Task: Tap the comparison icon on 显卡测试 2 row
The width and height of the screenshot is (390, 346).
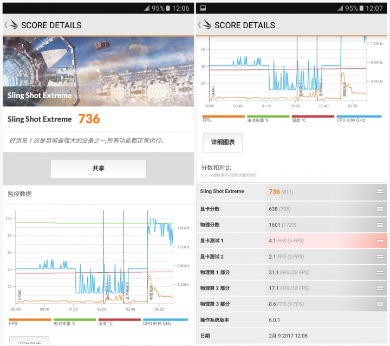Action: tap(380, 257)
